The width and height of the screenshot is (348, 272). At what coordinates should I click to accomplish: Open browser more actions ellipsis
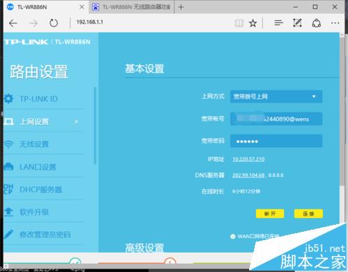pyautogui.click(x=335, y=23)
